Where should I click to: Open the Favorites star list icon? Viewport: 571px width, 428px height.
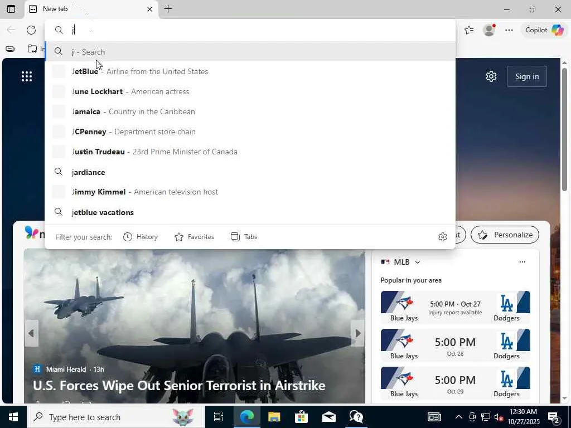pyautogui.click(x=469, y=30)
